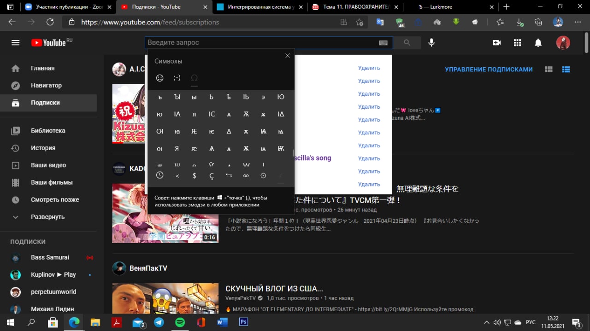Open the YouTube hamburger guide menu
590x331 pixels.
click(15, 42)
